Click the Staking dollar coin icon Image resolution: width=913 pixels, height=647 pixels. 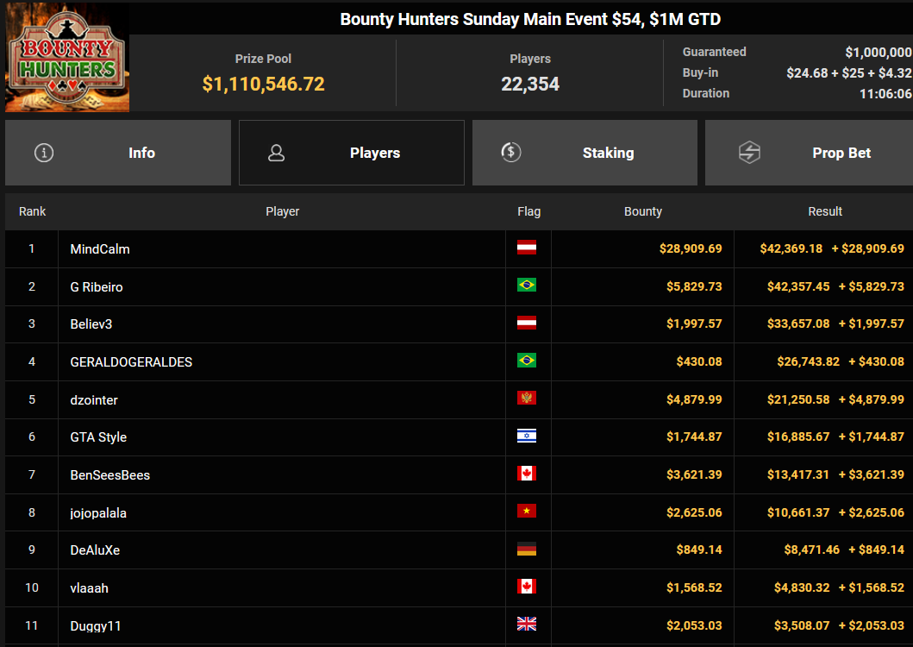pos(510,152)
